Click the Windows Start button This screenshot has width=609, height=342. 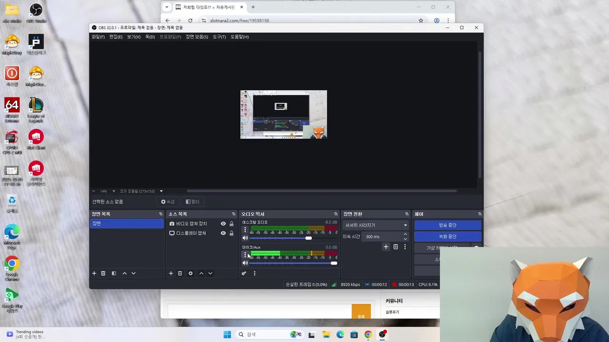pyautogui.click(x=227, y=334)
